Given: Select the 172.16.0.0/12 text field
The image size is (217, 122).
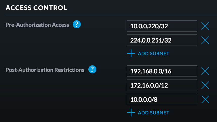Looking at the screenshot, I should click(x=162, y=85).
